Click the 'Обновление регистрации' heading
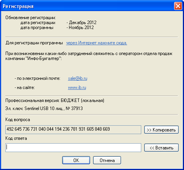Image resolution: width=184 pixels, height=170 pixels. (31, 18)
